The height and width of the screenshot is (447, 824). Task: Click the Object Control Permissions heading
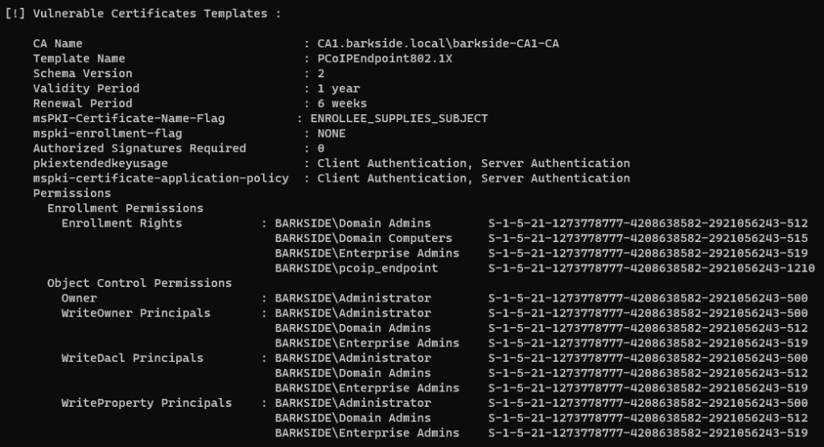pos(139,283)
